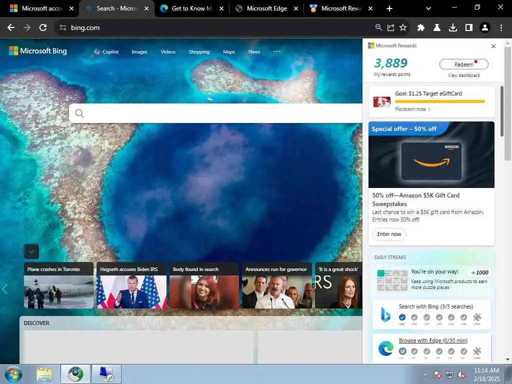Click the Bing logo in search streak
The width and height of the screenshot is (512, 384).
point(385,315)
